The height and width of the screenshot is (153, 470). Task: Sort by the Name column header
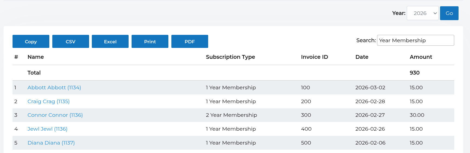[x=36, y=57]
